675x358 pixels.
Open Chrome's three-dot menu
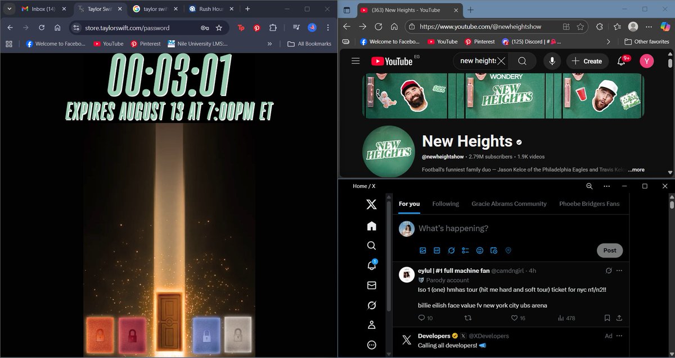[x=328, y=27]
